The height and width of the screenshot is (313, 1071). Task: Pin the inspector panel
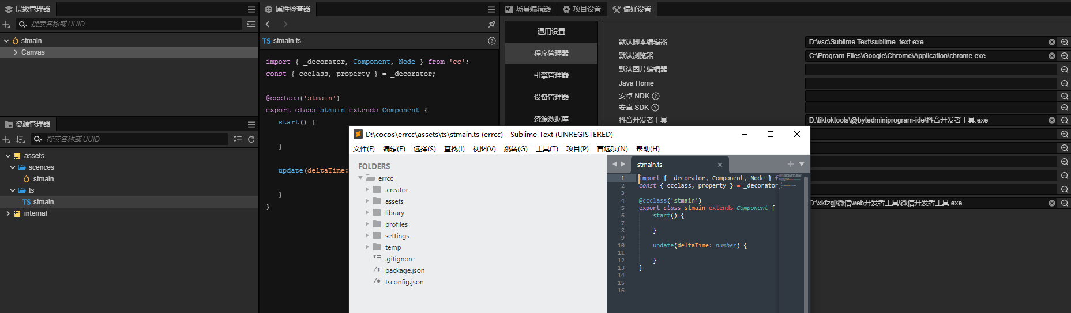[x=492, y=24]
